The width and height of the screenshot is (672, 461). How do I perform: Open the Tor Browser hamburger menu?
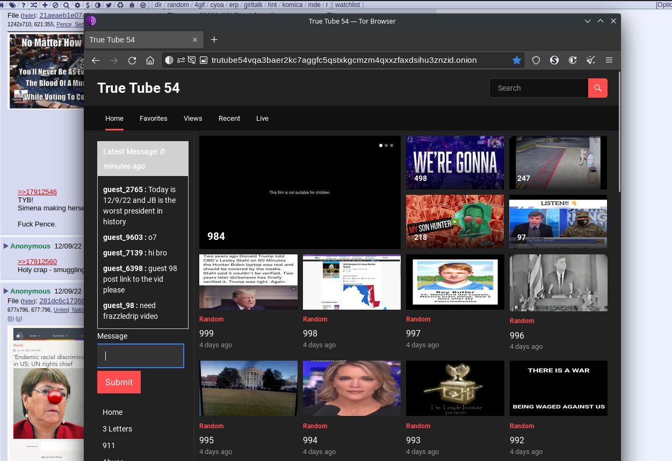click(609, 60)
